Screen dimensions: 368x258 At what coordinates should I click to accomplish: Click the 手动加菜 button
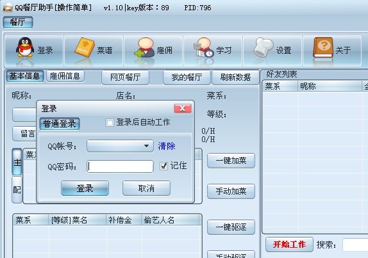[231, 191]
